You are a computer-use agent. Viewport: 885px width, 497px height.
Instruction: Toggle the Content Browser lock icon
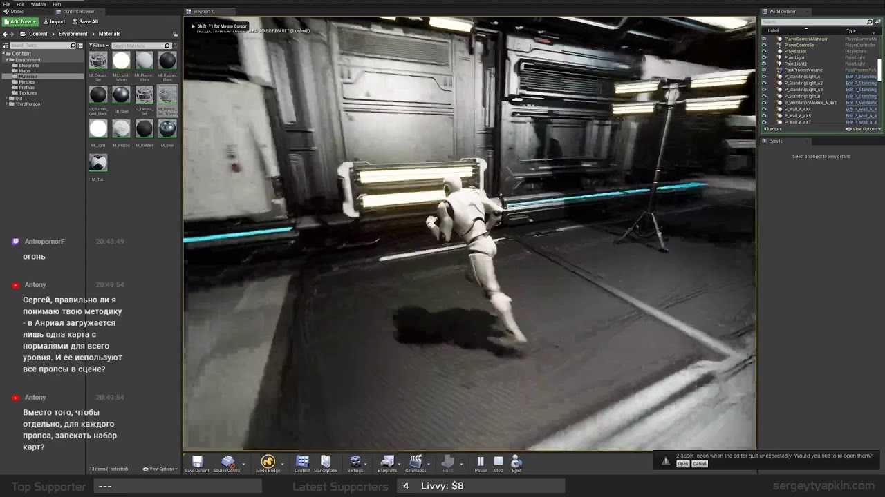click(176, 34)
